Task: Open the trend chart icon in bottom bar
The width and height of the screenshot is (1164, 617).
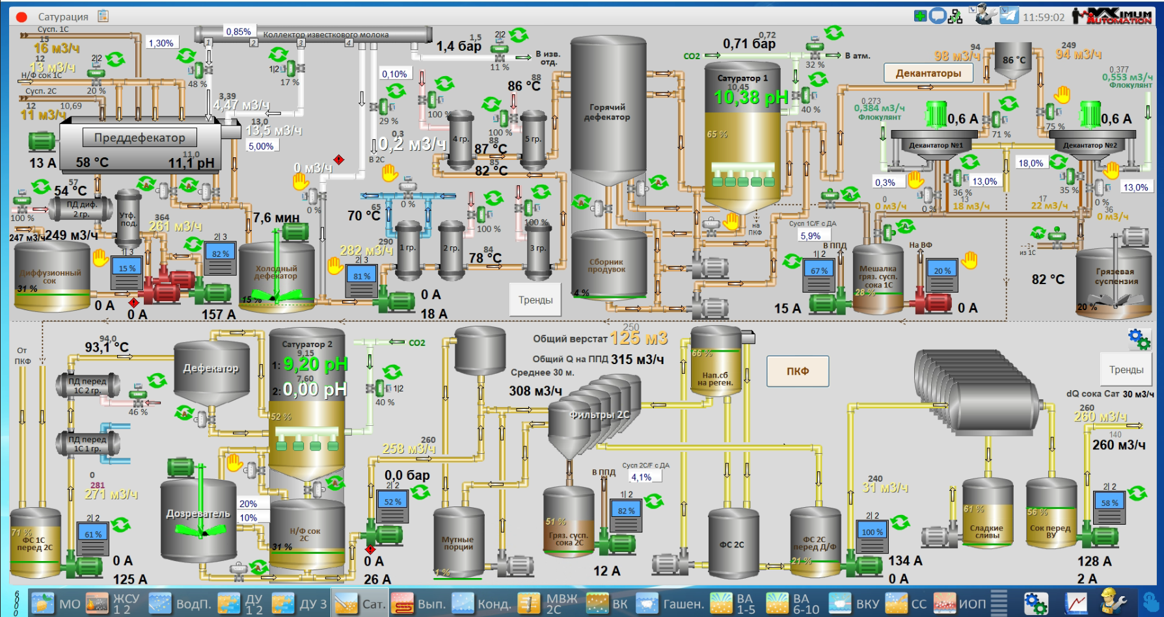Action: (1076, 603)
